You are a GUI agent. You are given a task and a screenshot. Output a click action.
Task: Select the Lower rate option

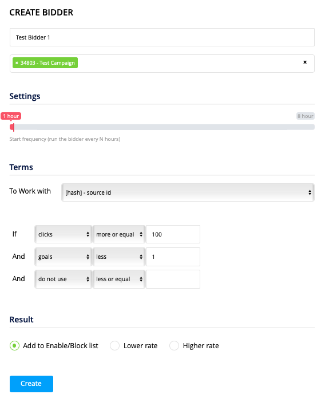[114, 346]
